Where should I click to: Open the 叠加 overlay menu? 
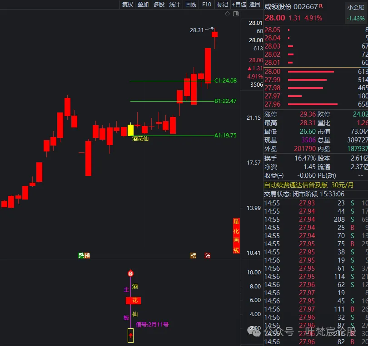click(143, 5)
